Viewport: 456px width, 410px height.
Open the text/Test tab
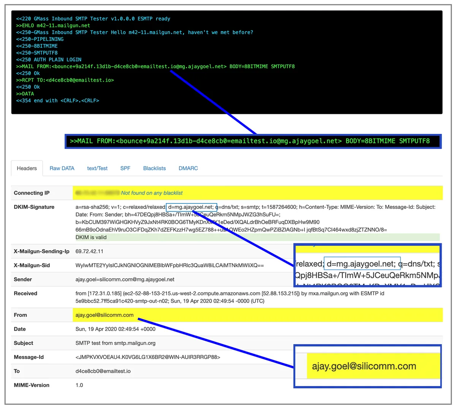pyautogui.click(x=97, y=168)
